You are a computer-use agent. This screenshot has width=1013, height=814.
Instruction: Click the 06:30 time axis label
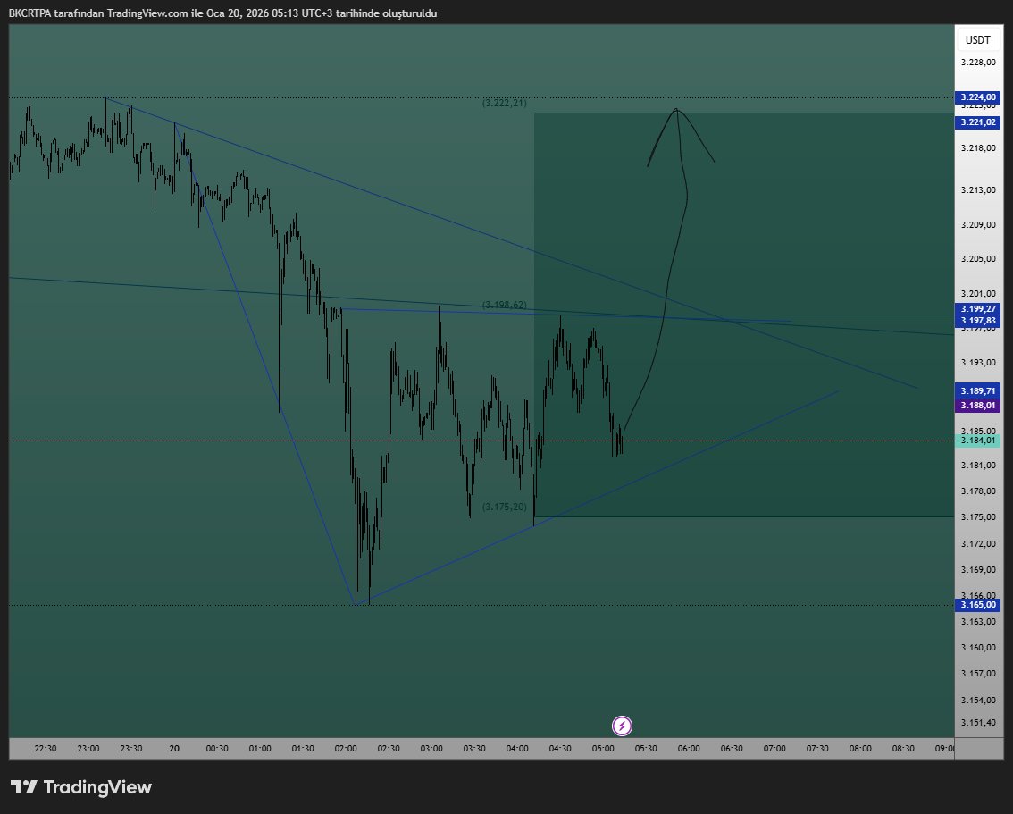pyautogui.click(x=732, y=748)
